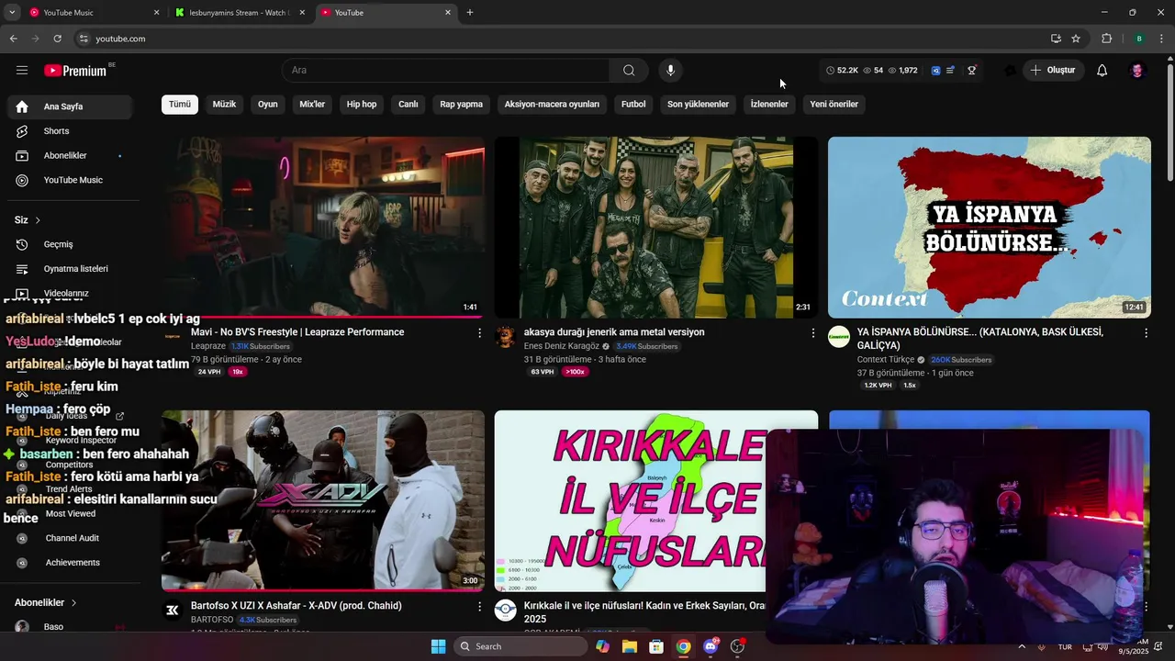1175x661 pixels.
Task: Open Ana Sayfa in the sidebar
Action: [x=69, y=106]
